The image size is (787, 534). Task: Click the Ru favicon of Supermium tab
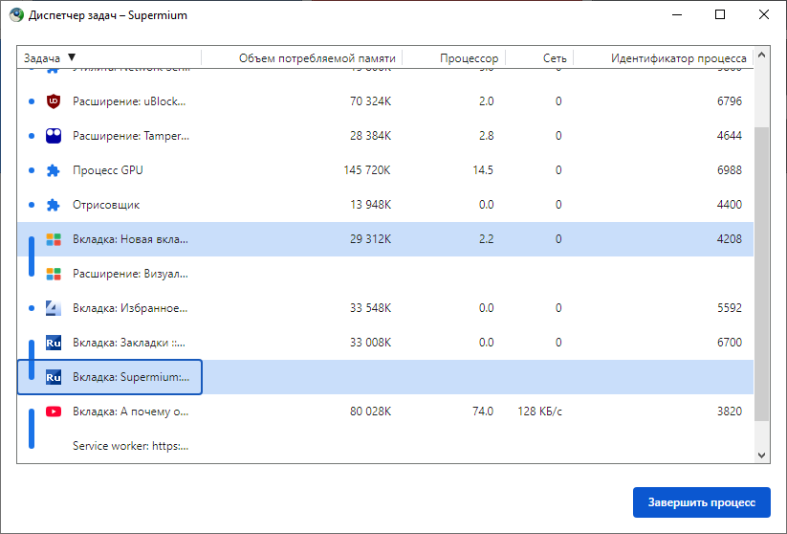tap(54, 377)
